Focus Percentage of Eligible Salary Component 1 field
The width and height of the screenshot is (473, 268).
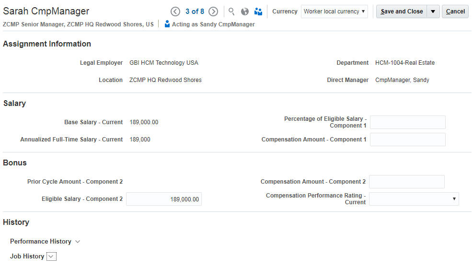point(407,122)
